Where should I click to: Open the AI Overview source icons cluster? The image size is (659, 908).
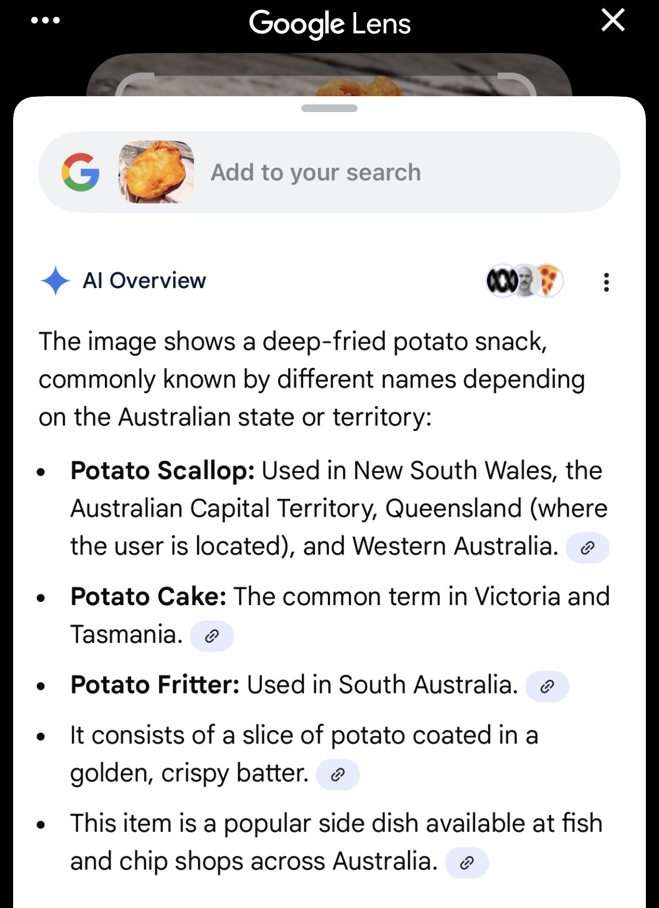coord(525,282)
